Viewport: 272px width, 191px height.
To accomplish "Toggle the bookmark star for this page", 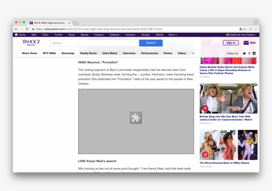I will (x=244, y=29).
